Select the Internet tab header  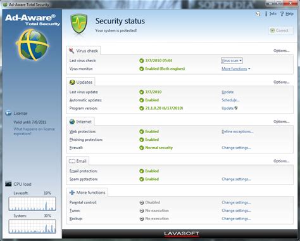(80, 122)
